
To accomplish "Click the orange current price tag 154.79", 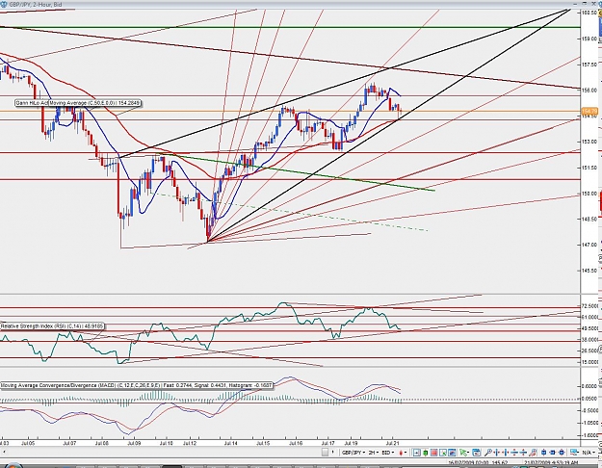I will point(589,111).
